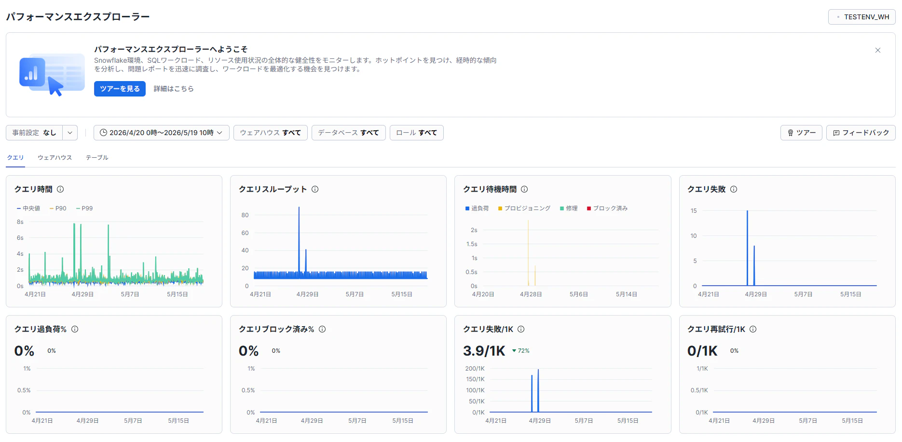The width and height of the screenshot is (902, 442).
Task: Click 0% value in クエリブロック済み% card
Action: pos(248,351)
